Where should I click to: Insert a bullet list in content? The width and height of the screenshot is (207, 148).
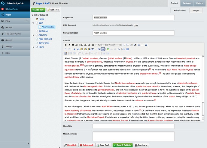124,45
